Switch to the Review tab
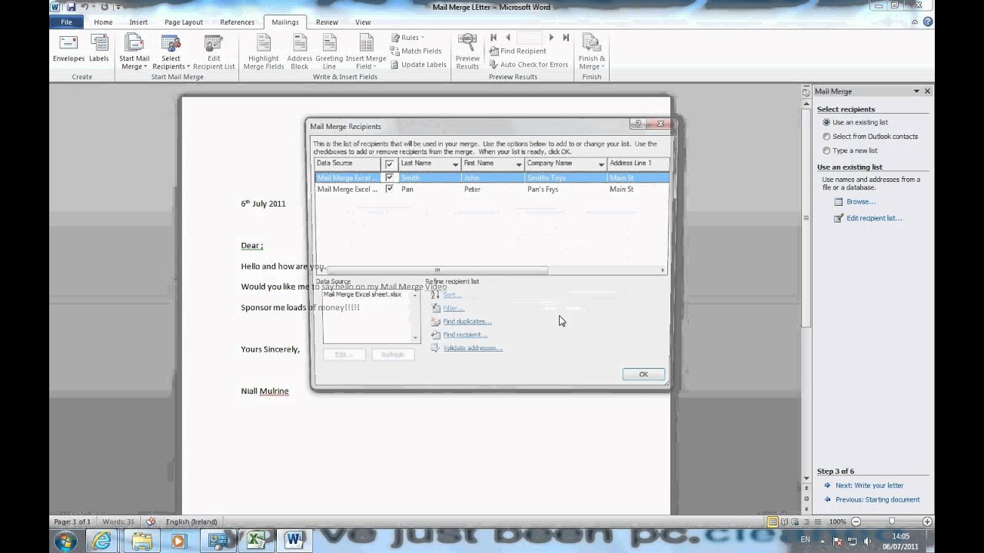This screenshot has height=553, width=984. click(327, 22)
